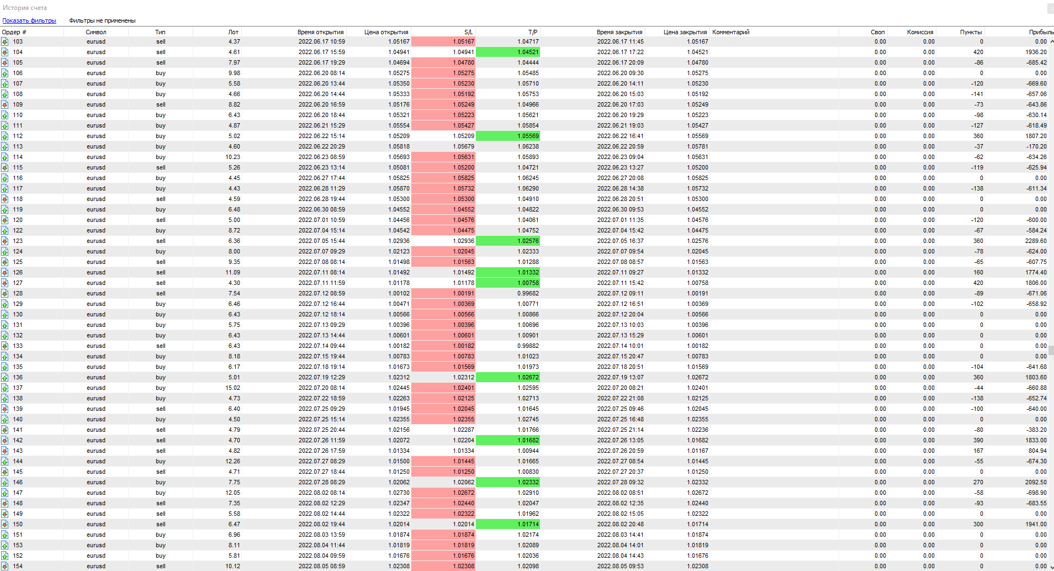Click the 'Пункты' column header
Image resolution: width=1054 pixels, height=571 pixels.
pos(970,32)
